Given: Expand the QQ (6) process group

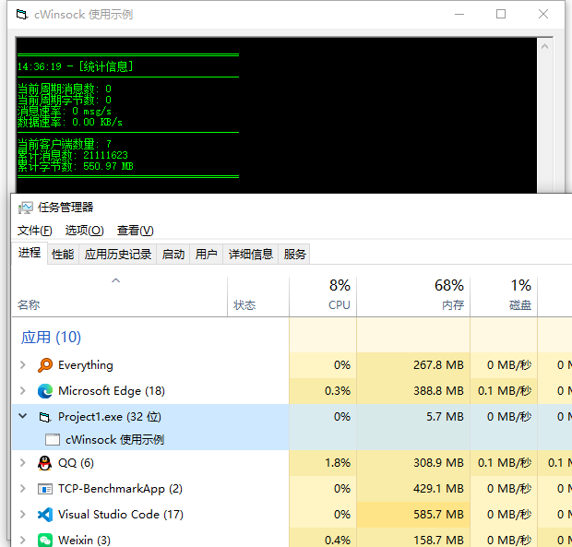Looking at the screenshot, I should pyautogui.click(x=23, y=463).
